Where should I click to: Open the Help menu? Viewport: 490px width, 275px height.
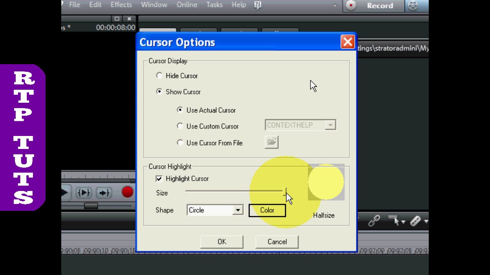click(239, 5)
